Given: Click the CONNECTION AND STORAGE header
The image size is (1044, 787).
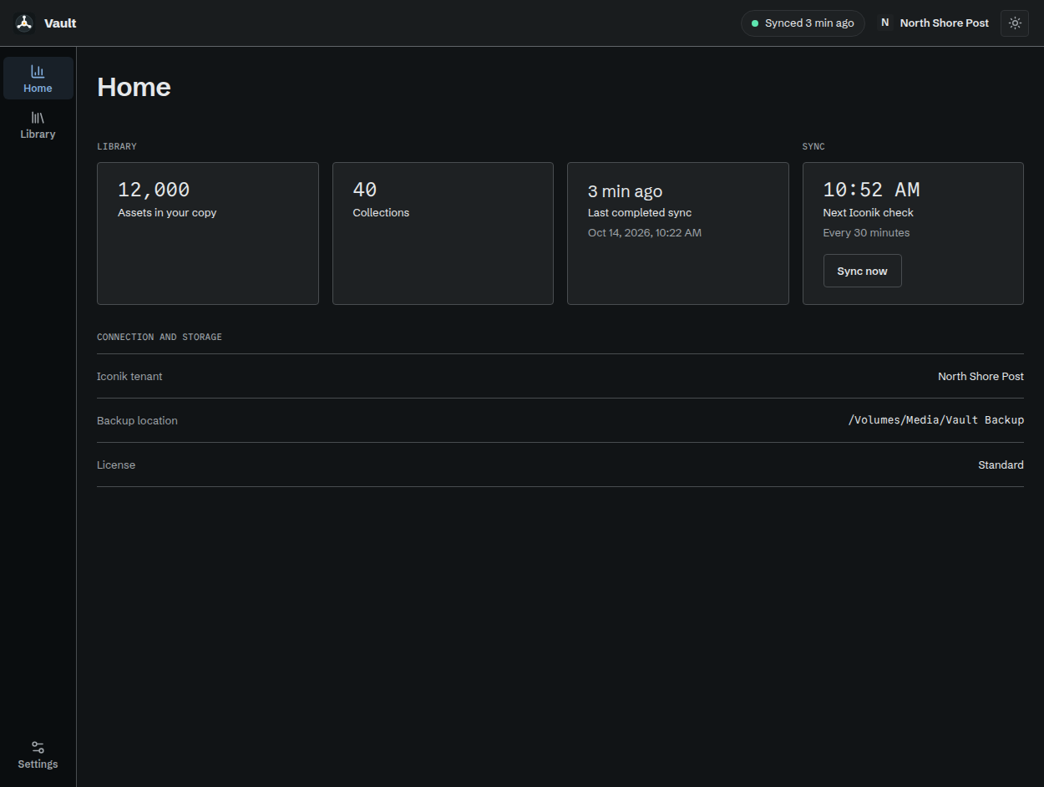Looking at the screenshot, I should click(x=160, y=338).
